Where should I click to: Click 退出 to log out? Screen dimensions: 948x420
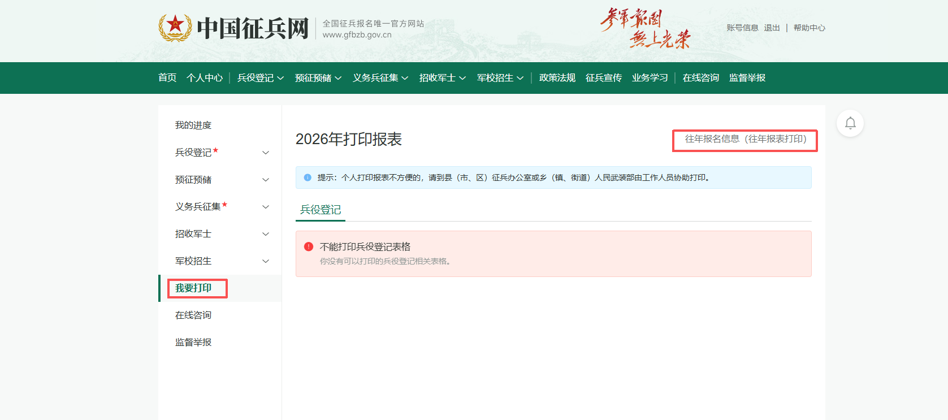coord(772,28)
